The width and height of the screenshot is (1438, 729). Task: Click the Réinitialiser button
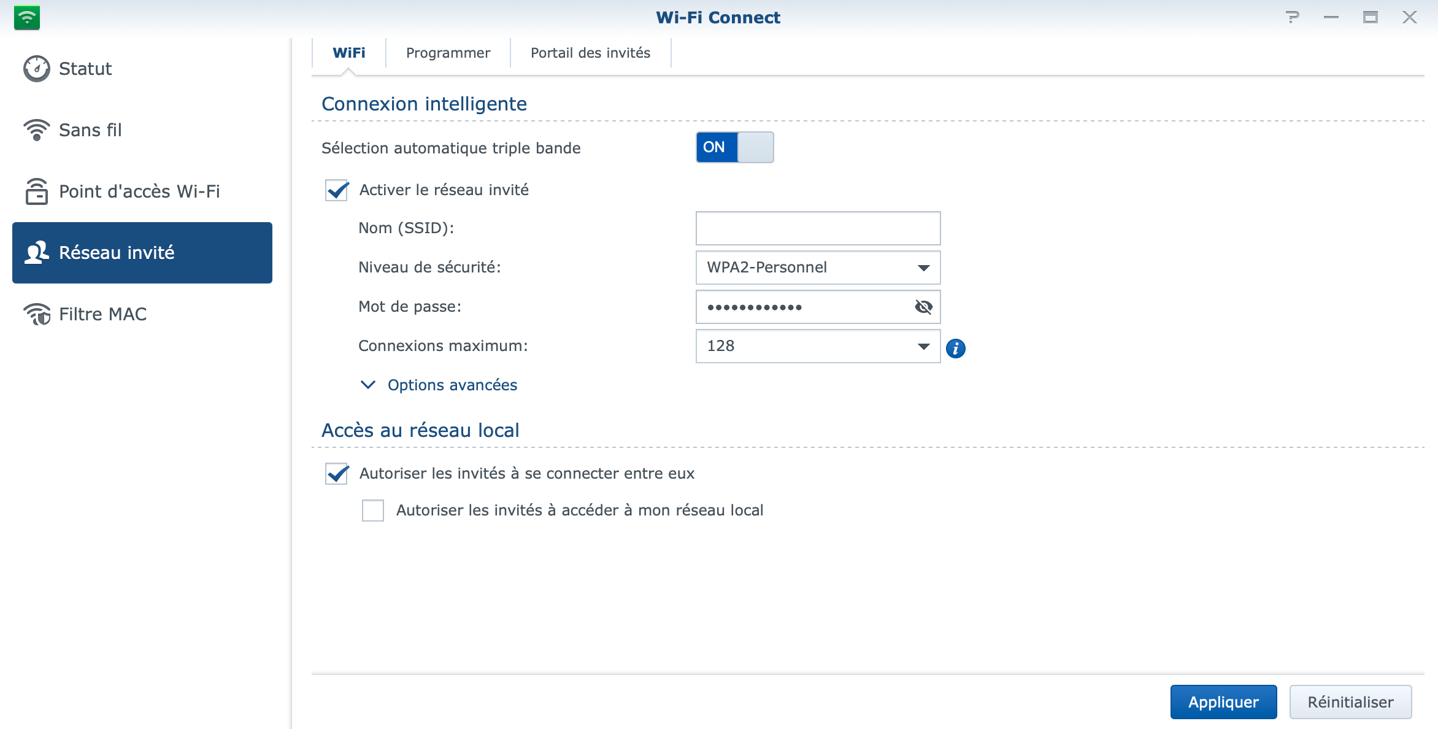click(x=1350, y=702)
